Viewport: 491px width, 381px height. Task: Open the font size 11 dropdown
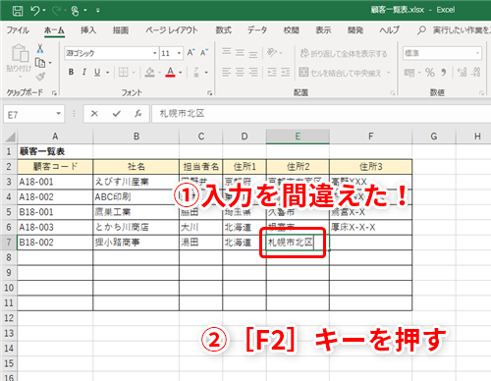(179, 53)
